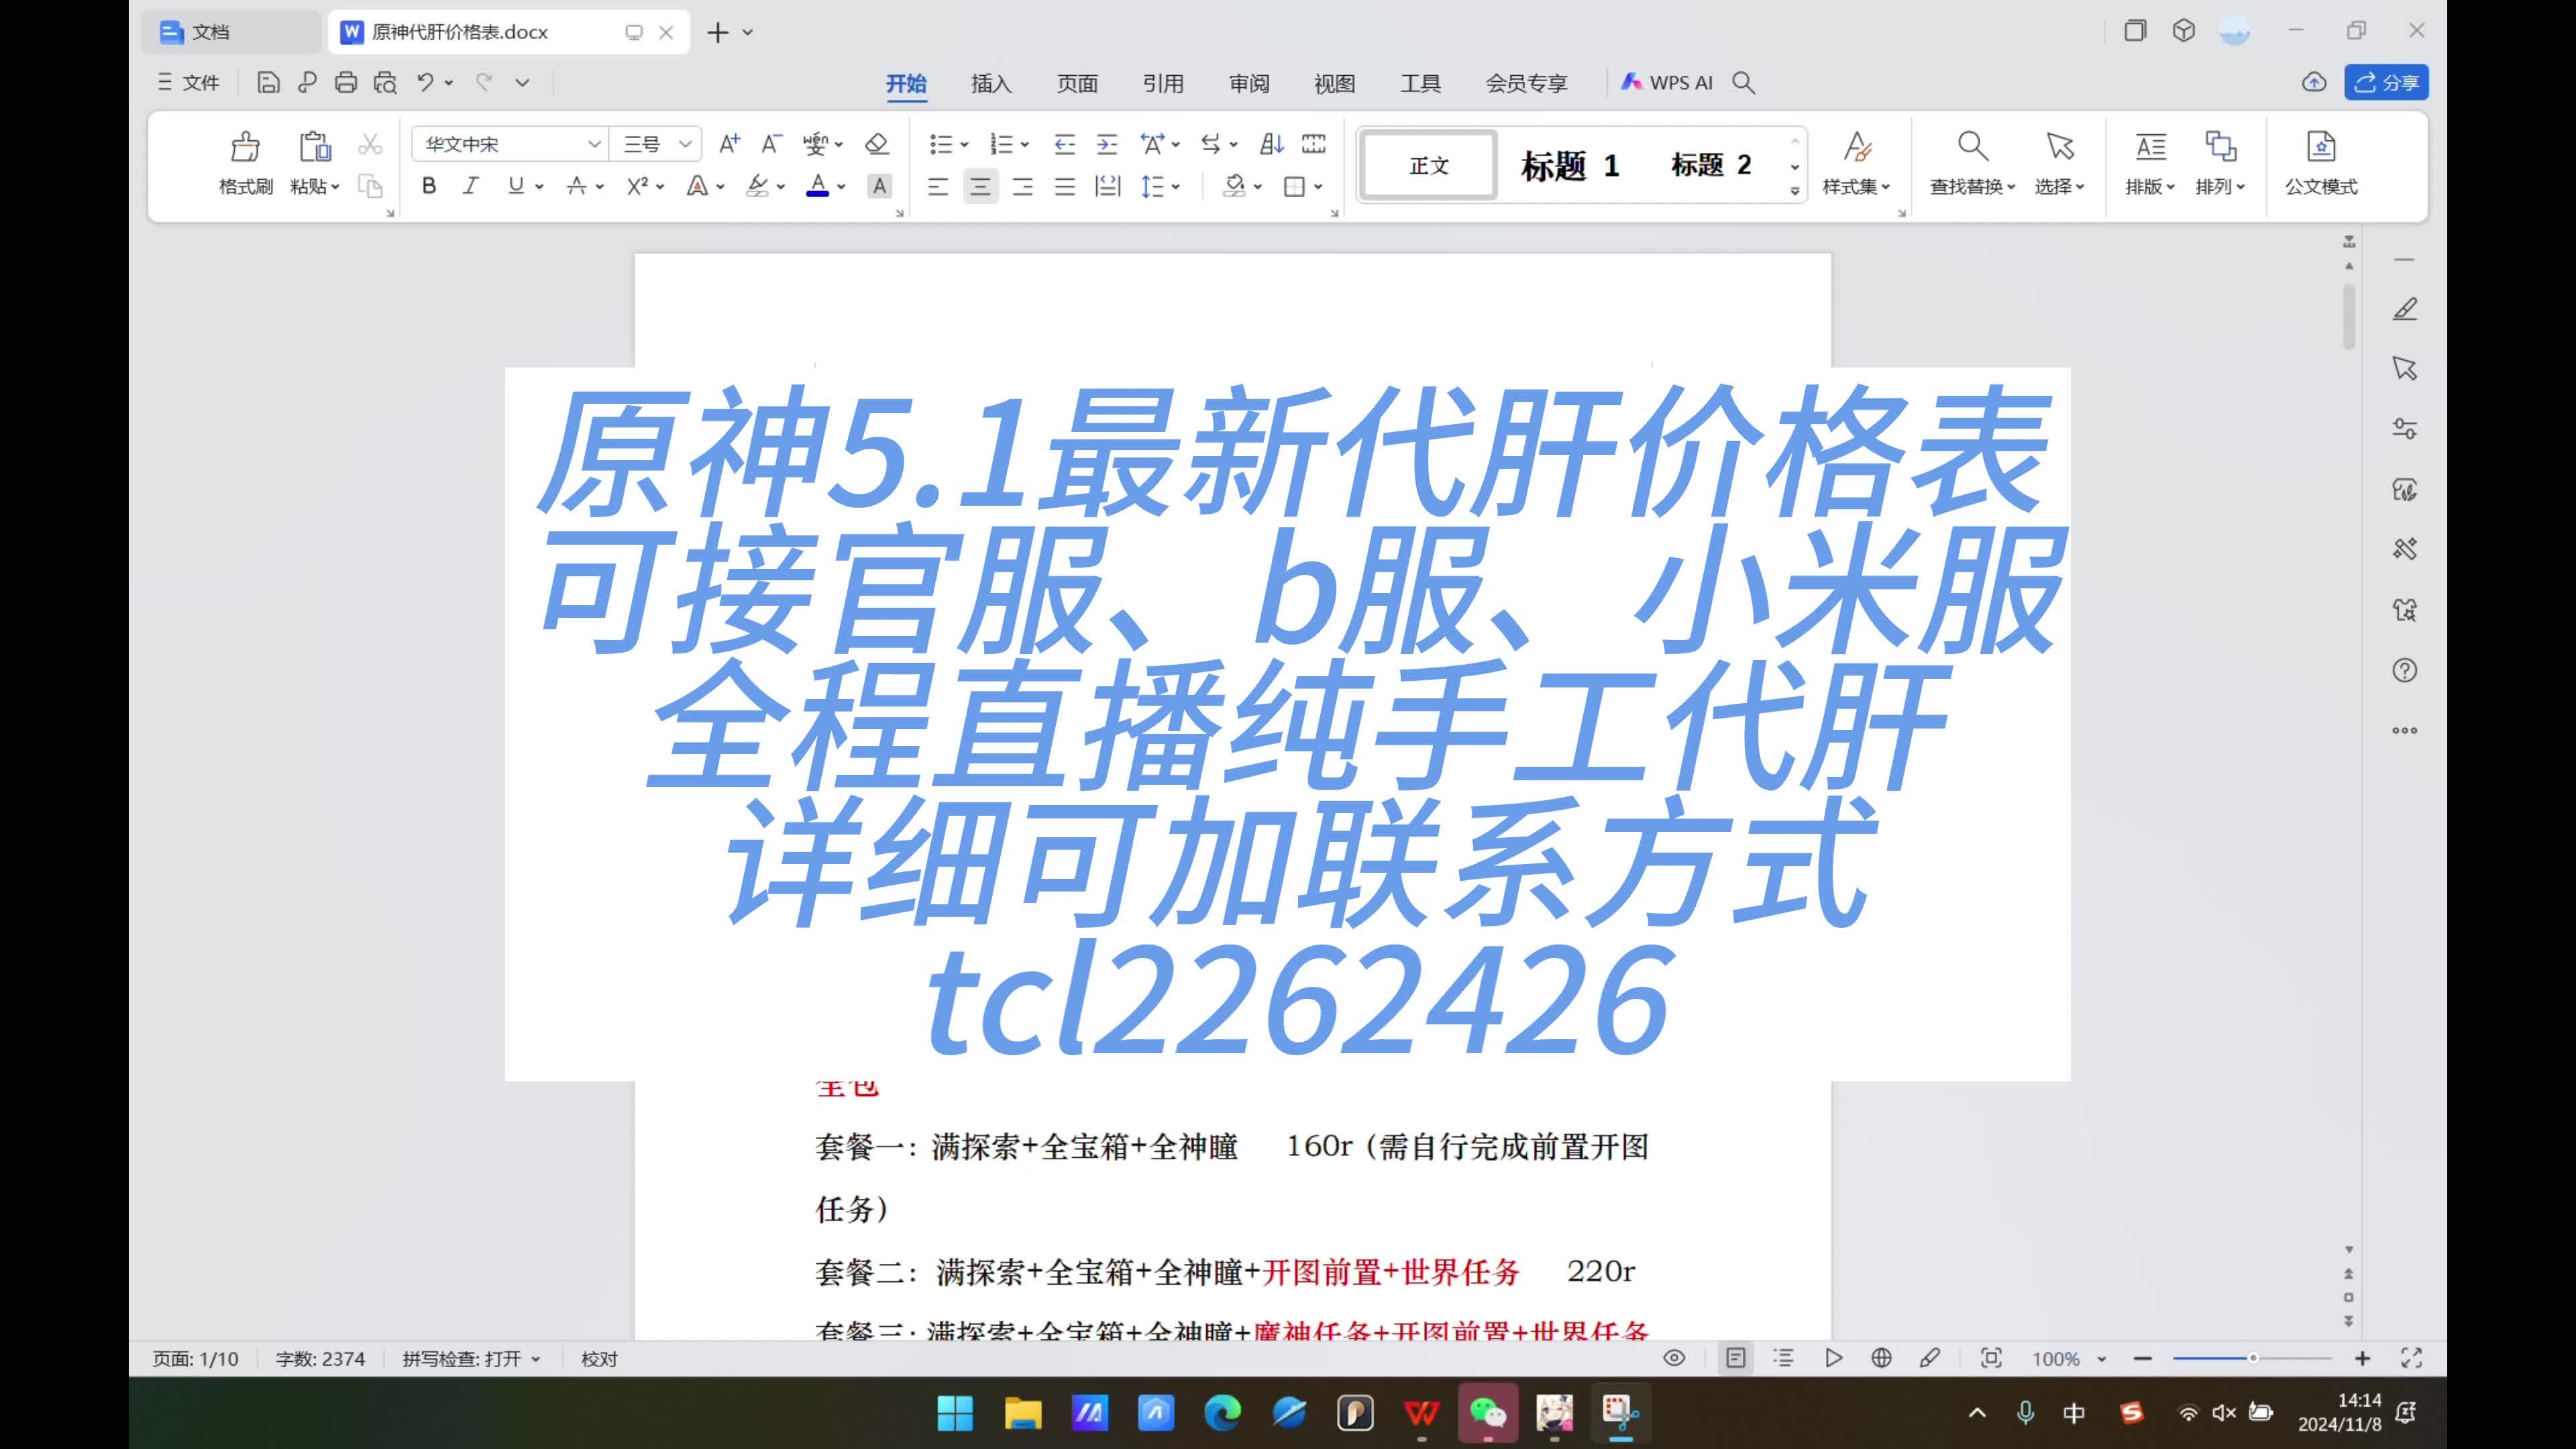Click the text highlight color button
The width and height of the screenshot is (2576, 1449).
click(758, 186)
